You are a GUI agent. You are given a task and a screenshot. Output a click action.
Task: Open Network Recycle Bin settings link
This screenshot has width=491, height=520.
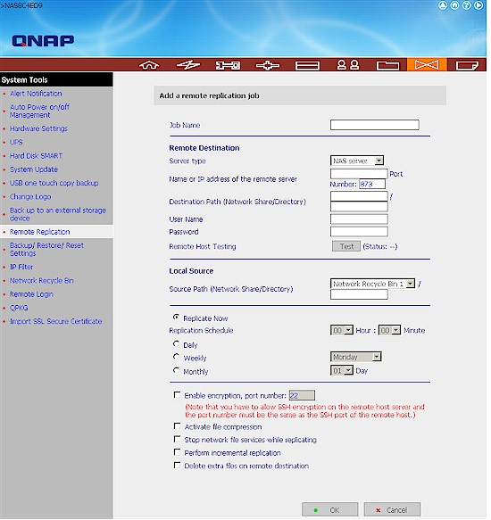coord(41,281)
